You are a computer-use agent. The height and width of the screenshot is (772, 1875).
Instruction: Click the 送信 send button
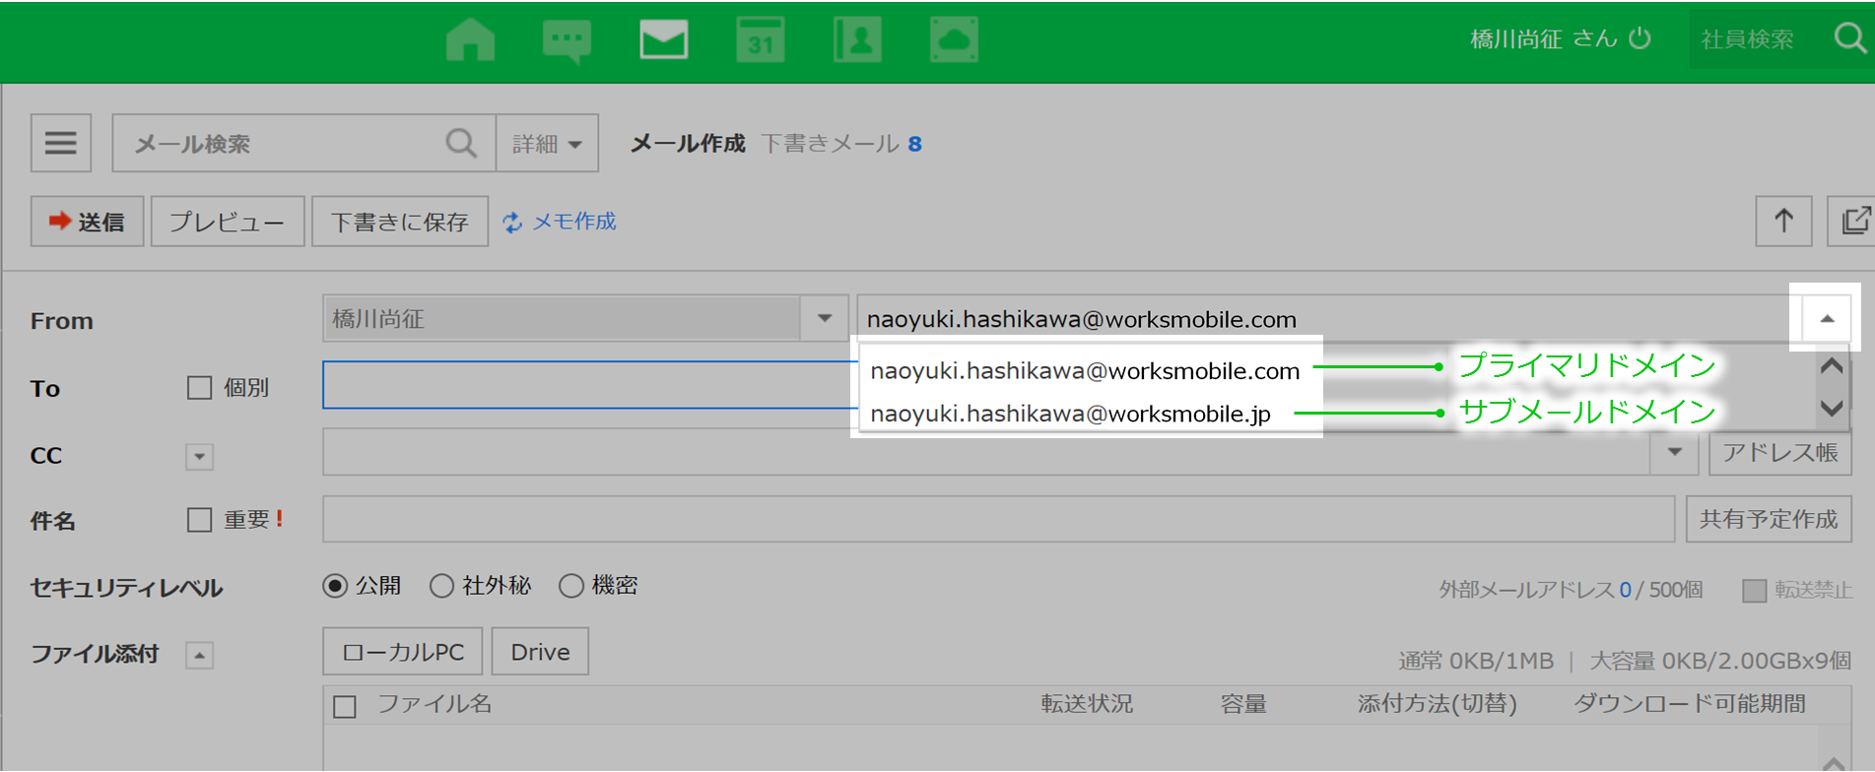87,222
